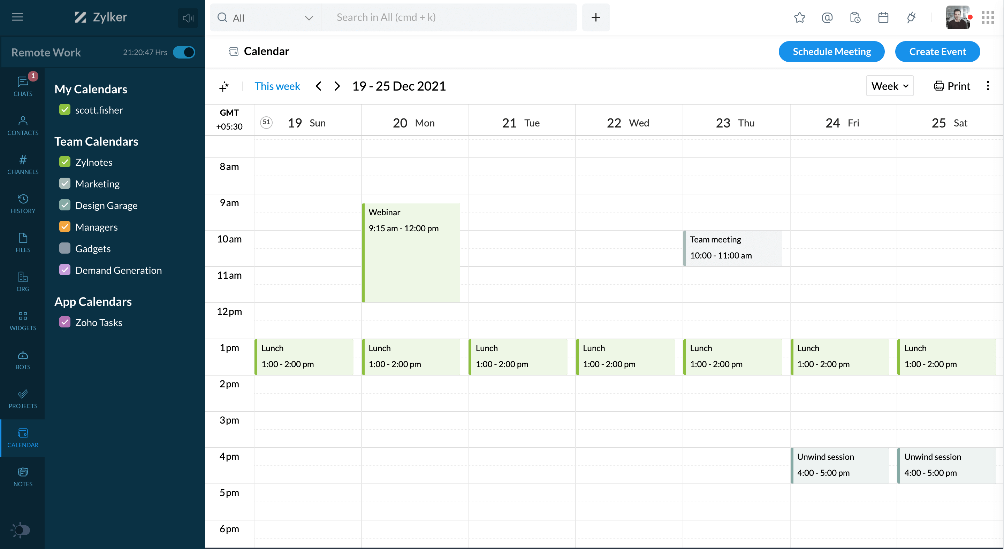Image resolution: width=1004 pixels, height=549 pixels.
Task: Select the Webinar event on Monday
Action: coord(411,251)
